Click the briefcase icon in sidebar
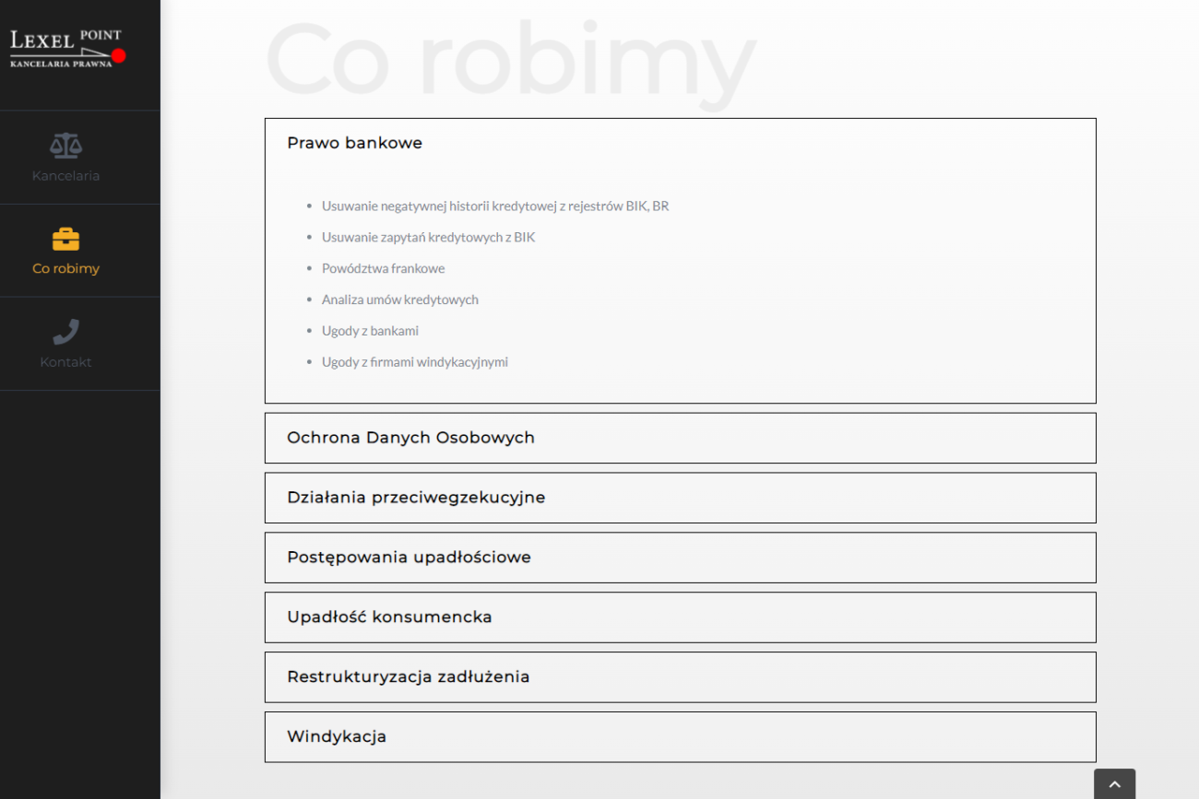The width and height of the screenshot is (1199, 799). tap(65, 239)
